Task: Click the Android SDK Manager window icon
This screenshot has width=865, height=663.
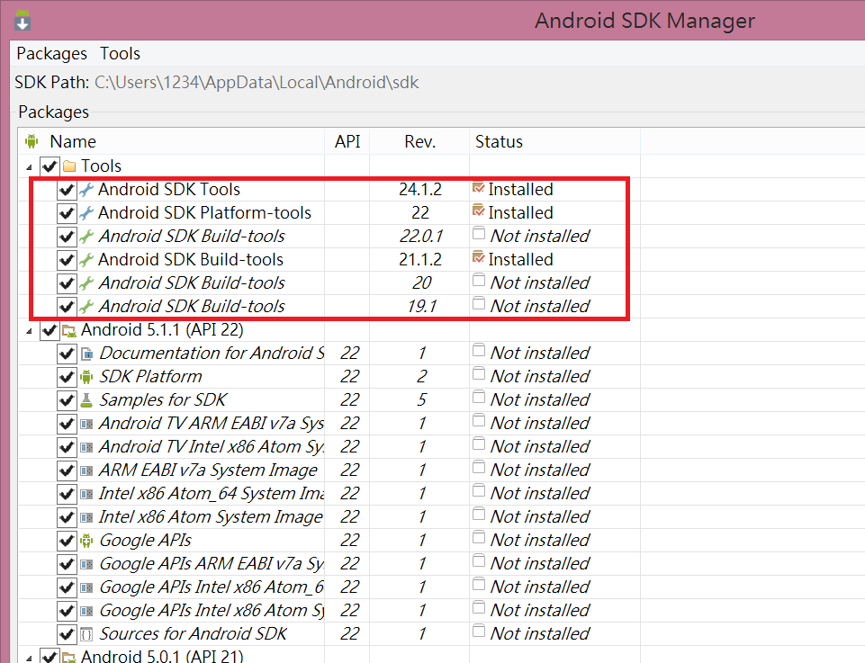Action: point(23,19)
